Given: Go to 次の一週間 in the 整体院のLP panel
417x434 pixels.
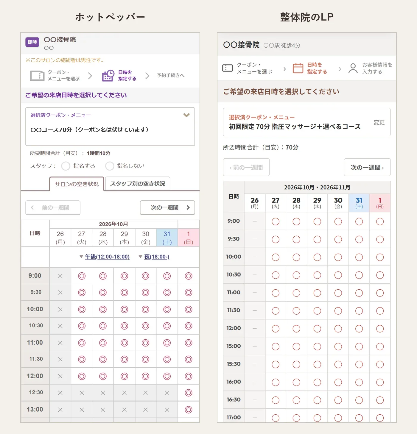Looking at the screenshot, I should point(367,167).
